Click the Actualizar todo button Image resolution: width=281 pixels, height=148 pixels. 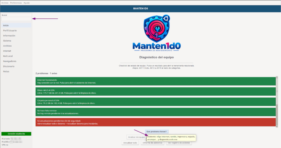130,143
